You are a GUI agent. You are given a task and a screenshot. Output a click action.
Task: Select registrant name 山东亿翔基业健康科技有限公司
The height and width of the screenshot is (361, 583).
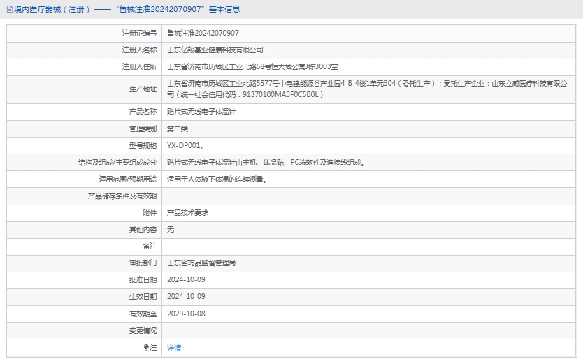[215, 50]
